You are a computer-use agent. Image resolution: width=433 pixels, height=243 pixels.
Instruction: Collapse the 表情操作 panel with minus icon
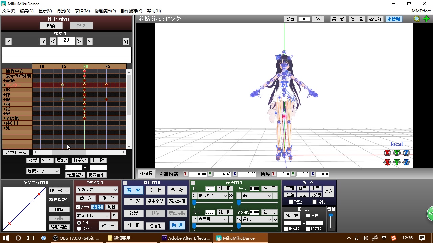(193, 183)
